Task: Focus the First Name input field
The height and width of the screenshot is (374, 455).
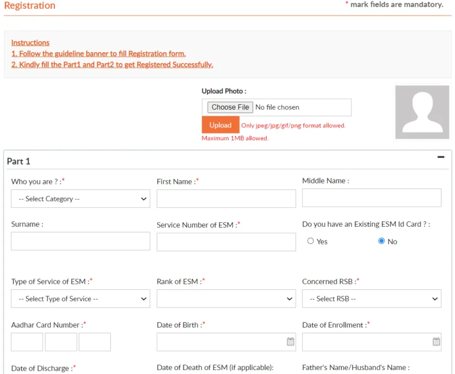Action: (x=226, y=198)
